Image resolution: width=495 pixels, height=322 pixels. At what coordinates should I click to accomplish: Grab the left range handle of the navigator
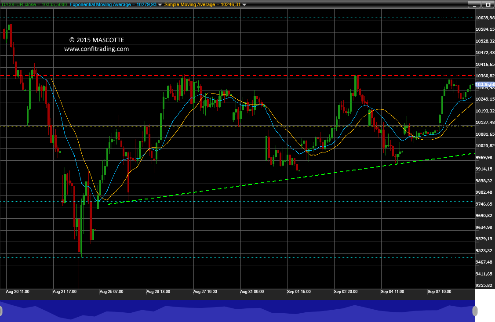point(1,311)
